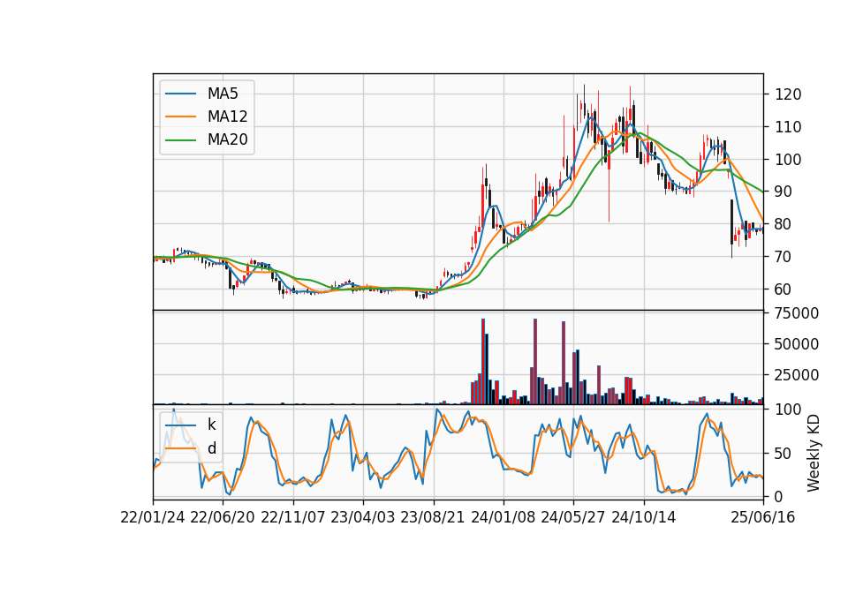The height and width of the screenshot is (609, 848).
Task: Click the 23/04/03 date label
Action: coord(363,518)
